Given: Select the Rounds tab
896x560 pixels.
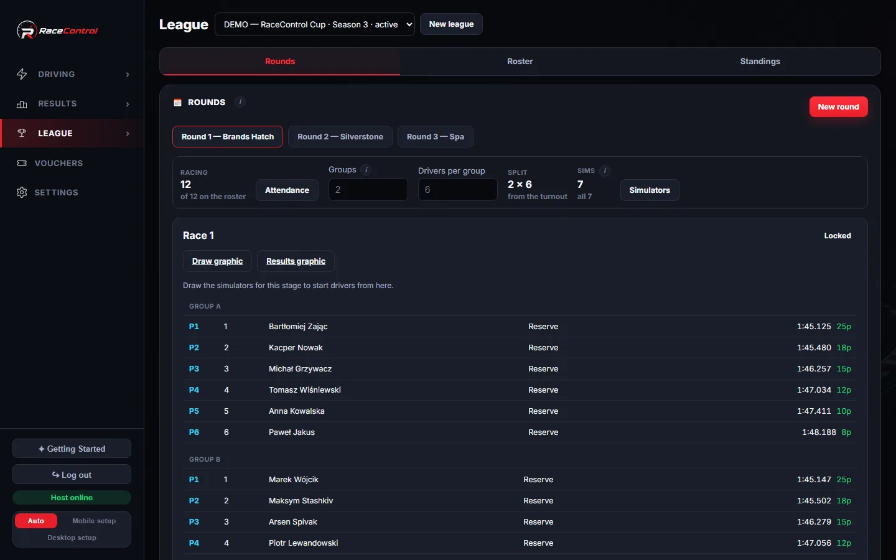Looking at the screenshot, I should [x=280, y=61].
